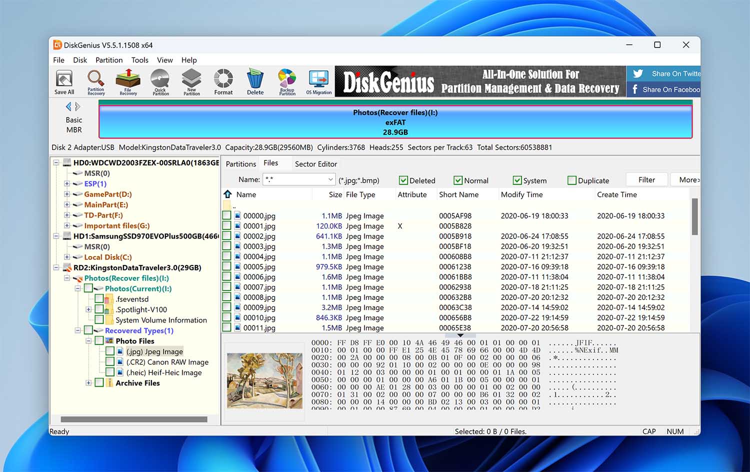Go to next disk arrow
Image resolution: width=750 pixels, height=472 pixels.
coord(77,106)
